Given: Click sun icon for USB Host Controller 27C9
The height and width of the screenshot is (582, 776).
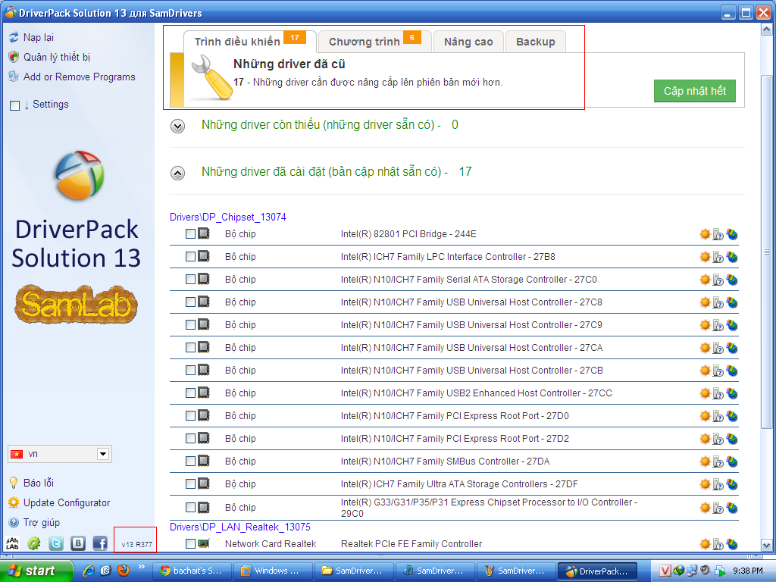Looking at the screenshot, I should pos(706,325).
